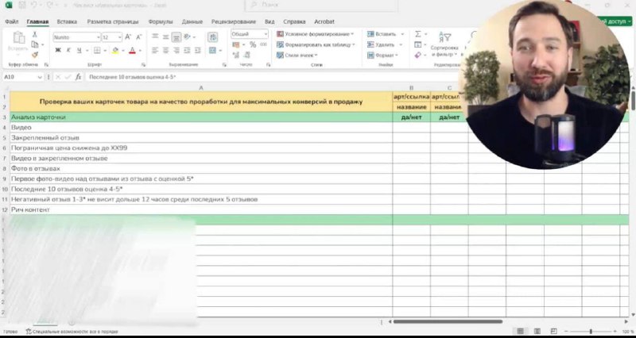Click the font color red A swatch
The height and width of the screenshot is (338, 636).
coord(130,50)
